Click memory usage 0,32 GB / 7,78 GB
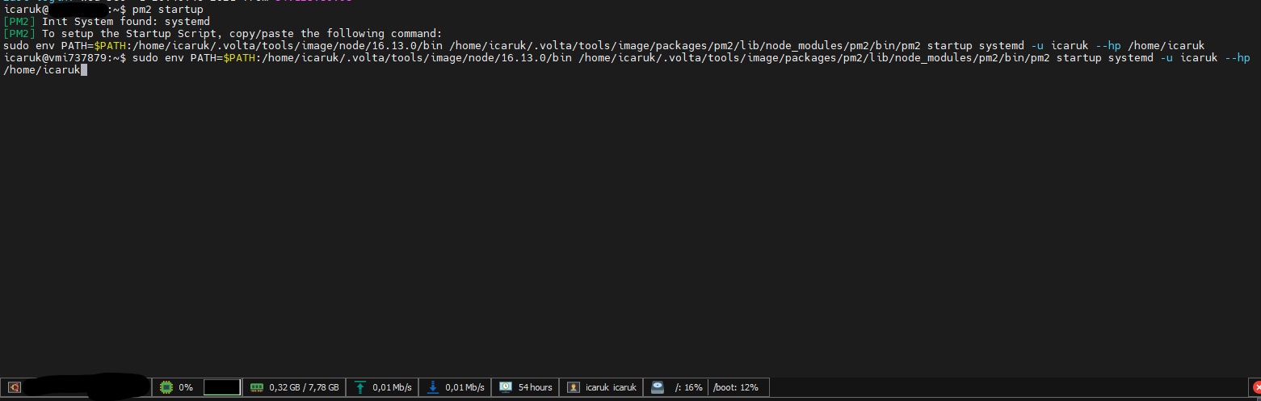The image size is (1261, 401). (304, 387)
